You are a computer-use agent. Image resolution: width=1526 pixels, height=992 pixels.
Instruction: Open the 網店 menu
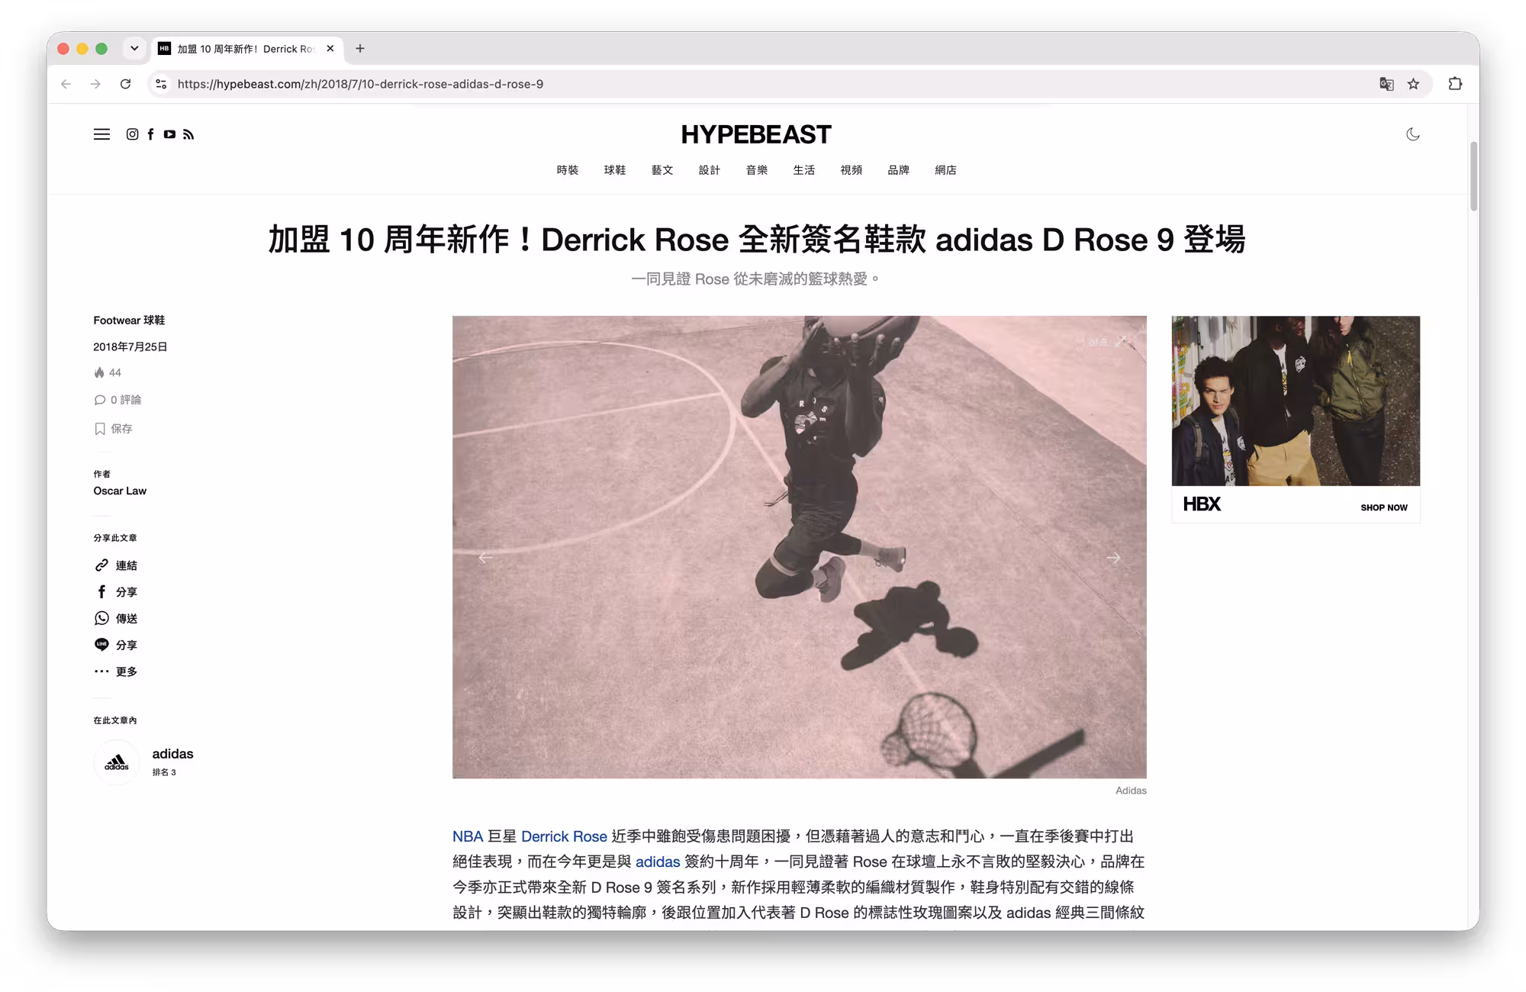946,170
